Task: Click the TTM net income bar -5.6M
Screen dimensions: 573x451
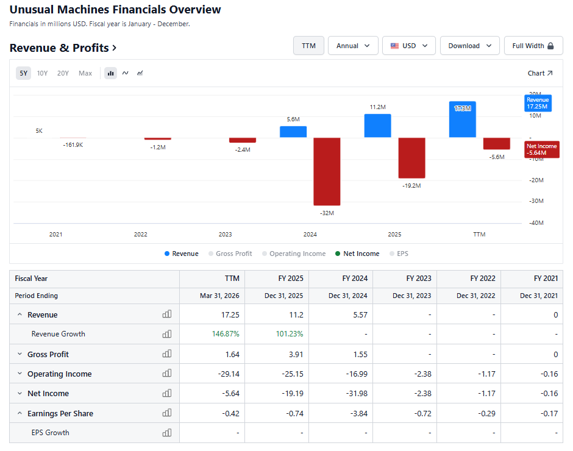Action: tap(497, 144)
